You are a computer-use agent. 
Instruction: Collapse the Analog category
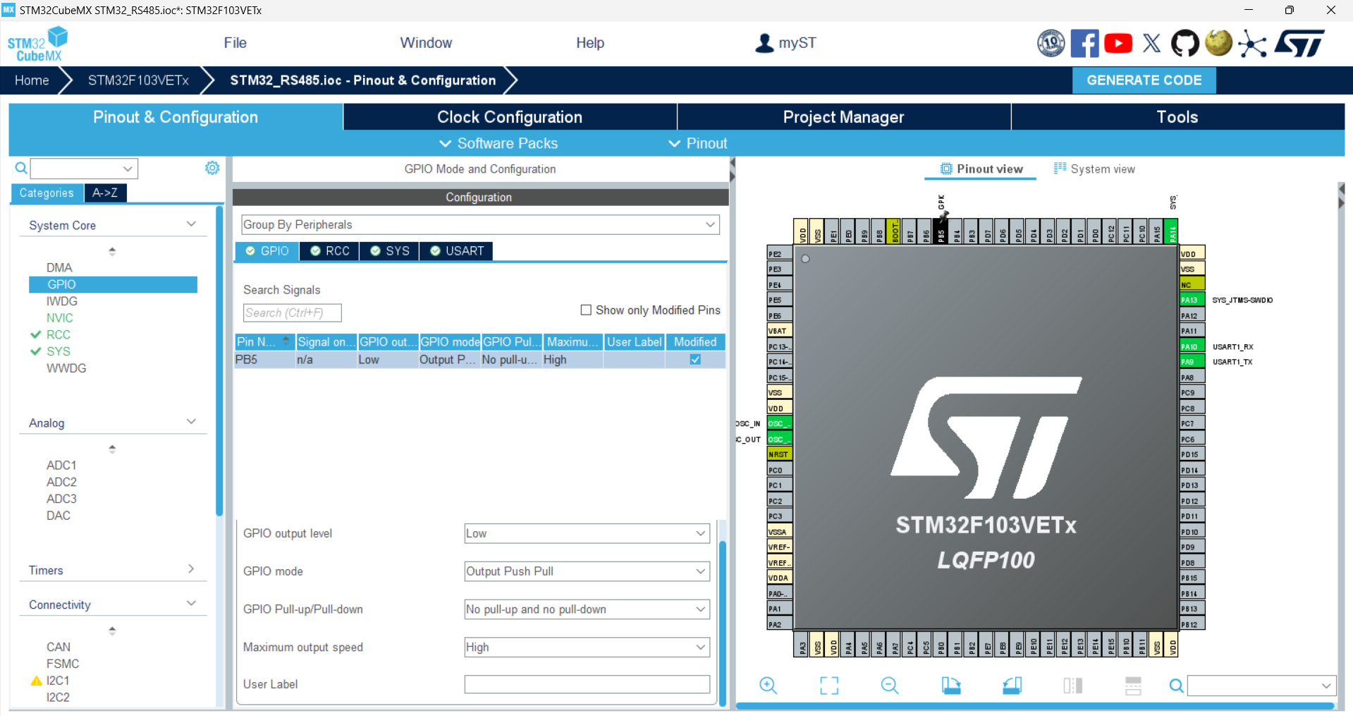pos(191,421)
